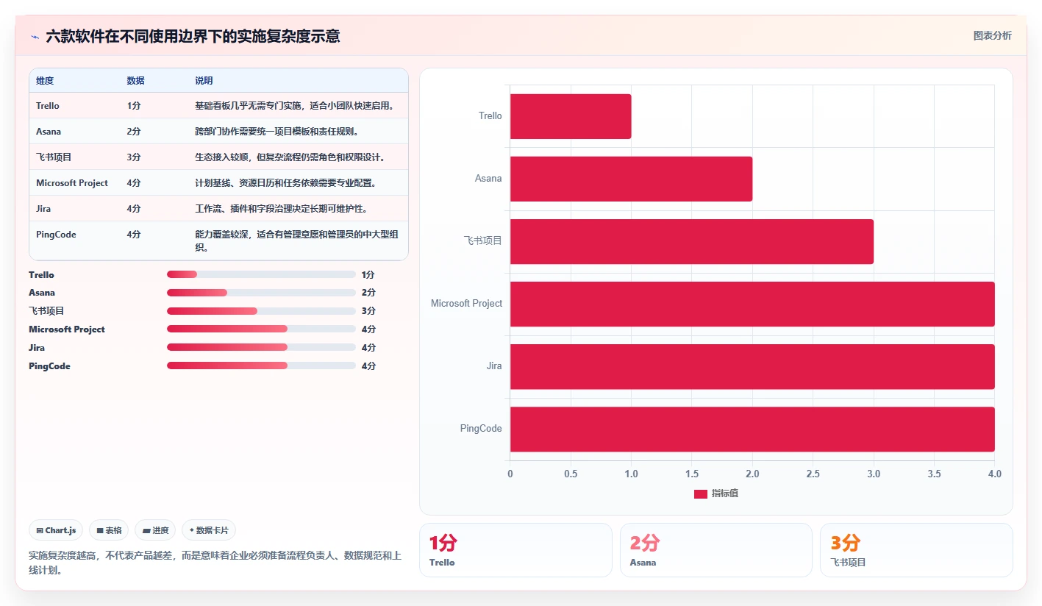Click the 图表分析 label in the header
The image size is (1042, 606).
click(x=992, y=35)
